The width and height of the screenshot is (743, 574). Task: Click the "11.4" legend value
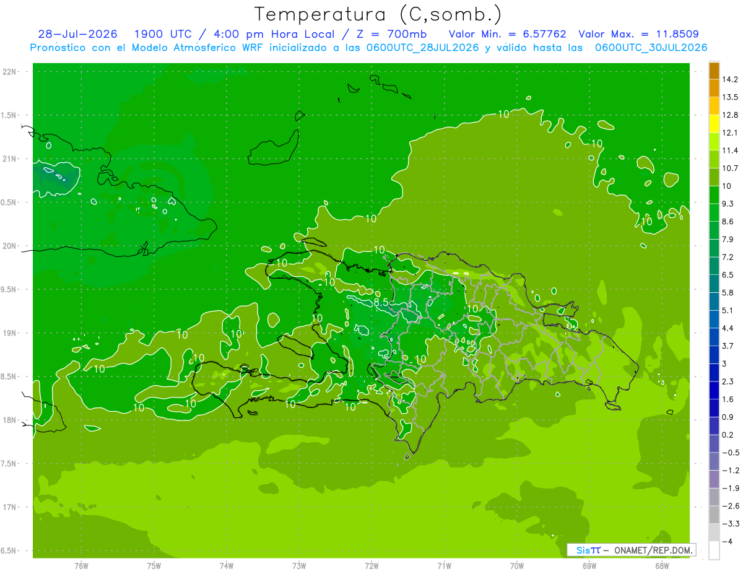729,150
